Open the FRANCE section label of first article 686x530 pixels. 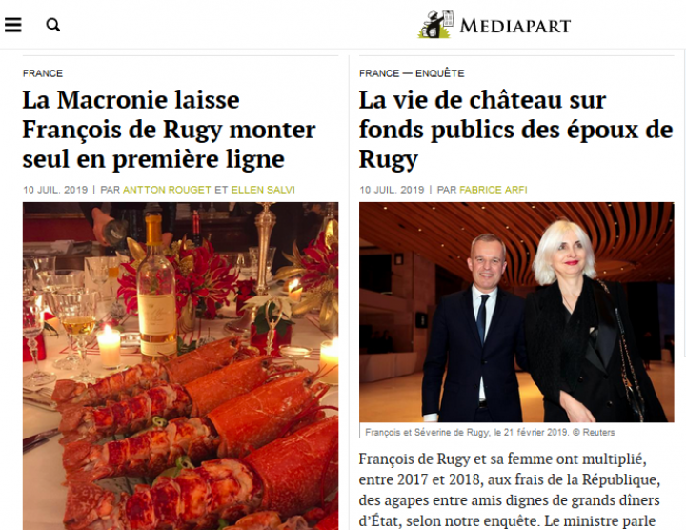(x=43, y=73)
